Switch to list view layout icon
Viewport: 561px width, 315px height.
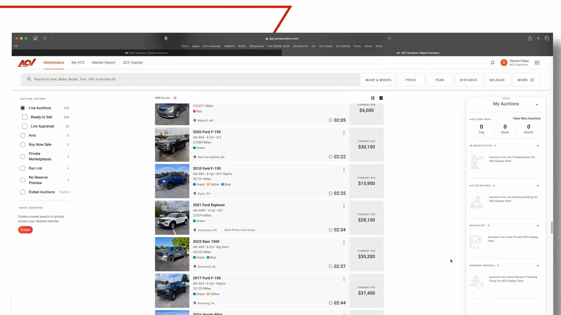(381, 98)
